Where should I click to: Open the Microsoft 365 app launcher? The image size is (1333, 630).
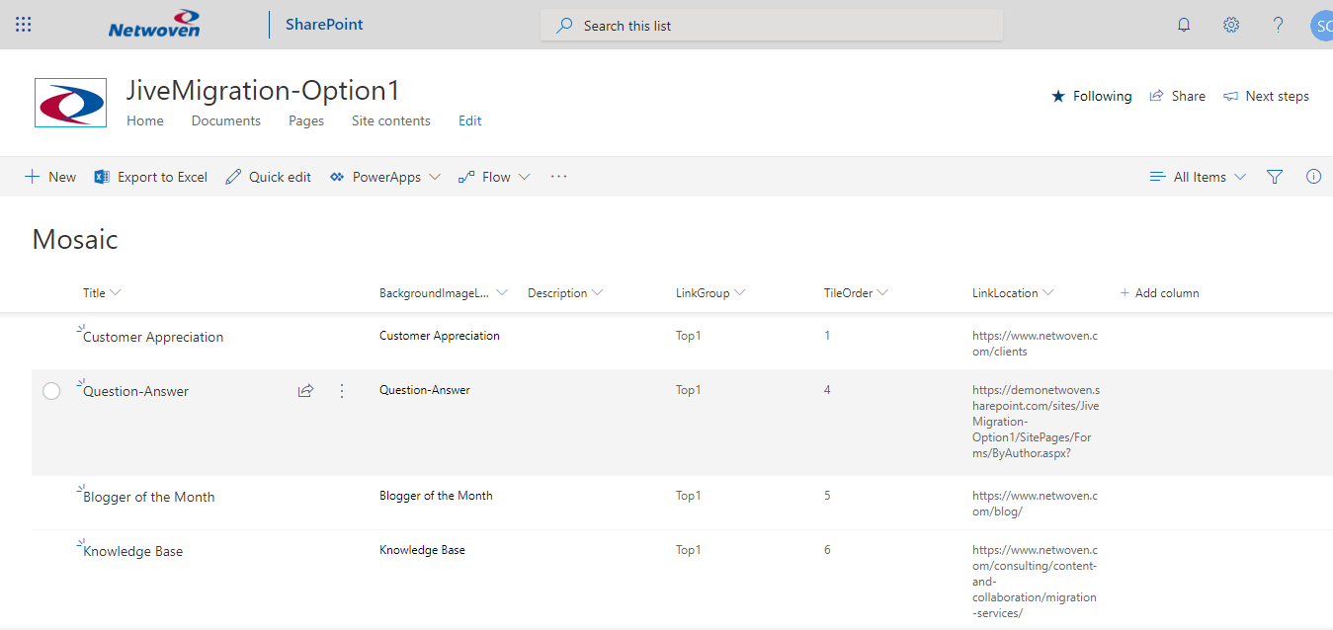pos(23,24)
